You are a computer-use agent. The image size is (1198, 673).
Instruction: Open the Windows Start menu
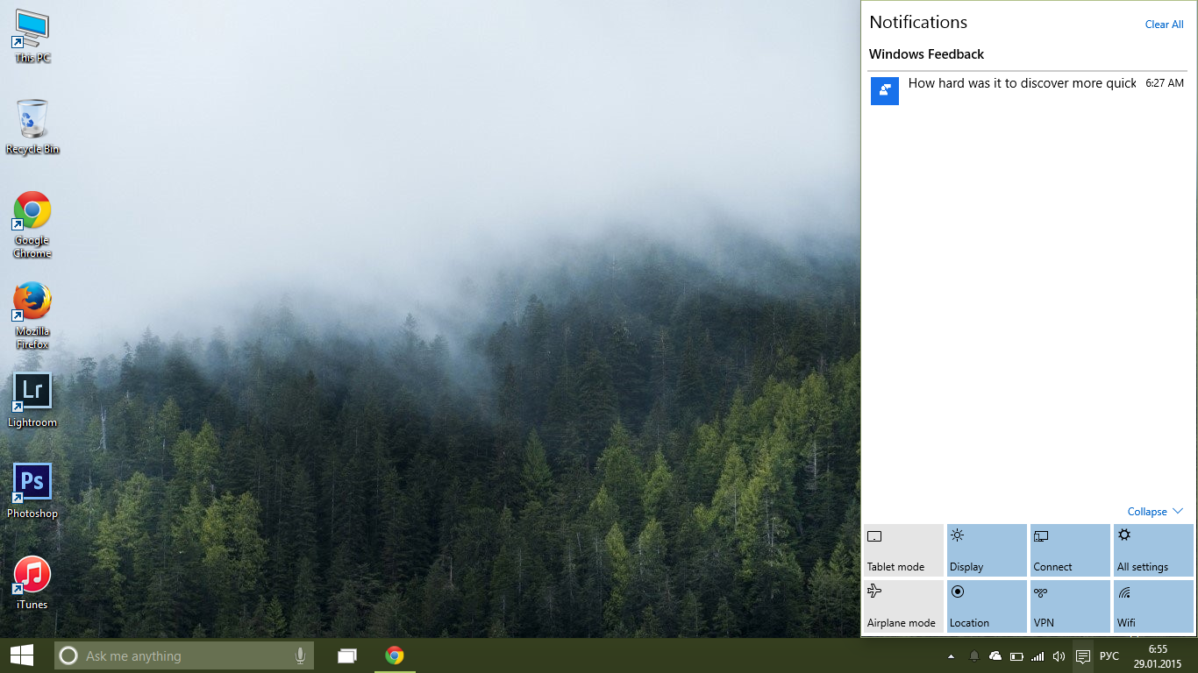22,655
